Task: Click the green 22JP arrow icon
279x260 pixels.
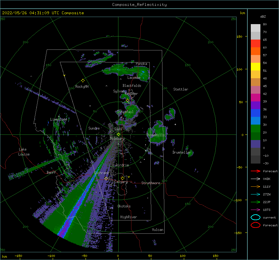Action: (255, 202)
